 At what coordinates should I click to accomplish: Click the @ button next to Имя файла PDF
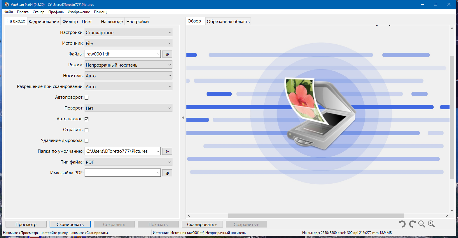[167, 173]
